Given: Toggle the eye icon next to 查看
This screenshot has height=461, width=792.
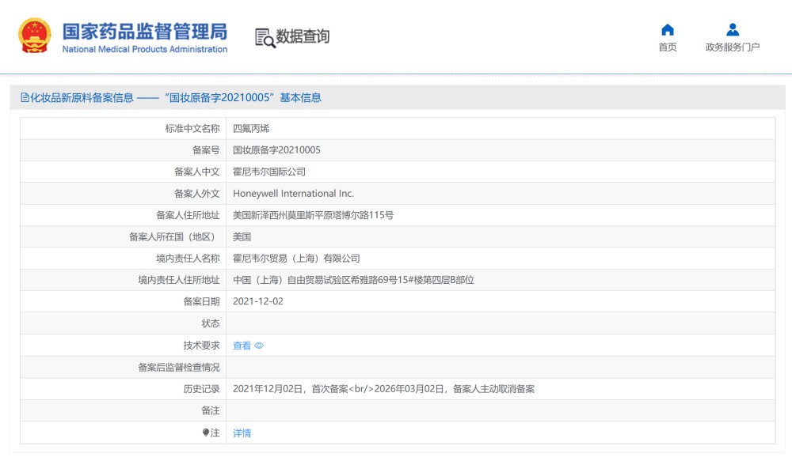Looking at the screenshot, I should 259,345.
